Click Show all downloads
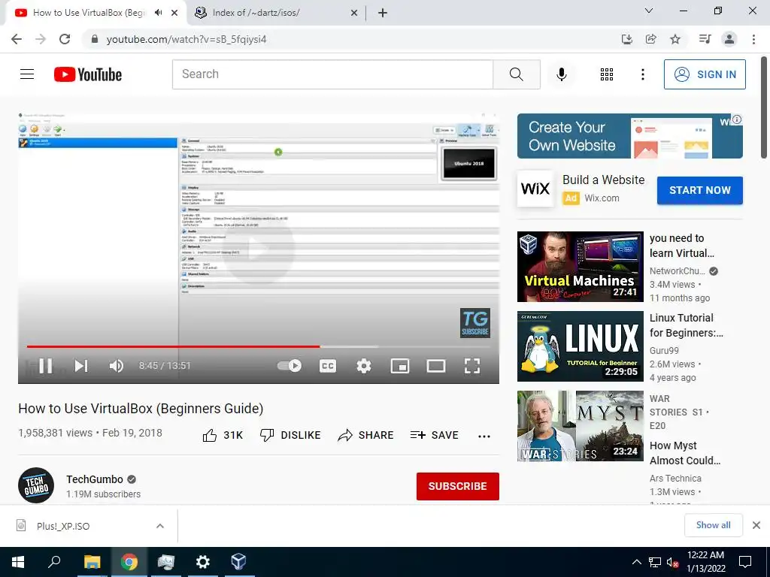This screenshot has width=770, height=577. click(713, 525)
